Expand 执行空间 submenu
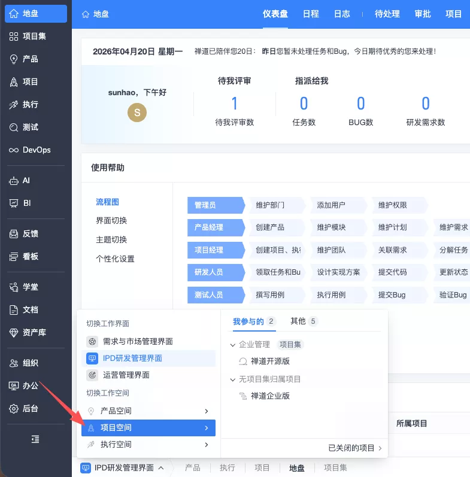This screenshot has width=470, height=477. (148, 445)
